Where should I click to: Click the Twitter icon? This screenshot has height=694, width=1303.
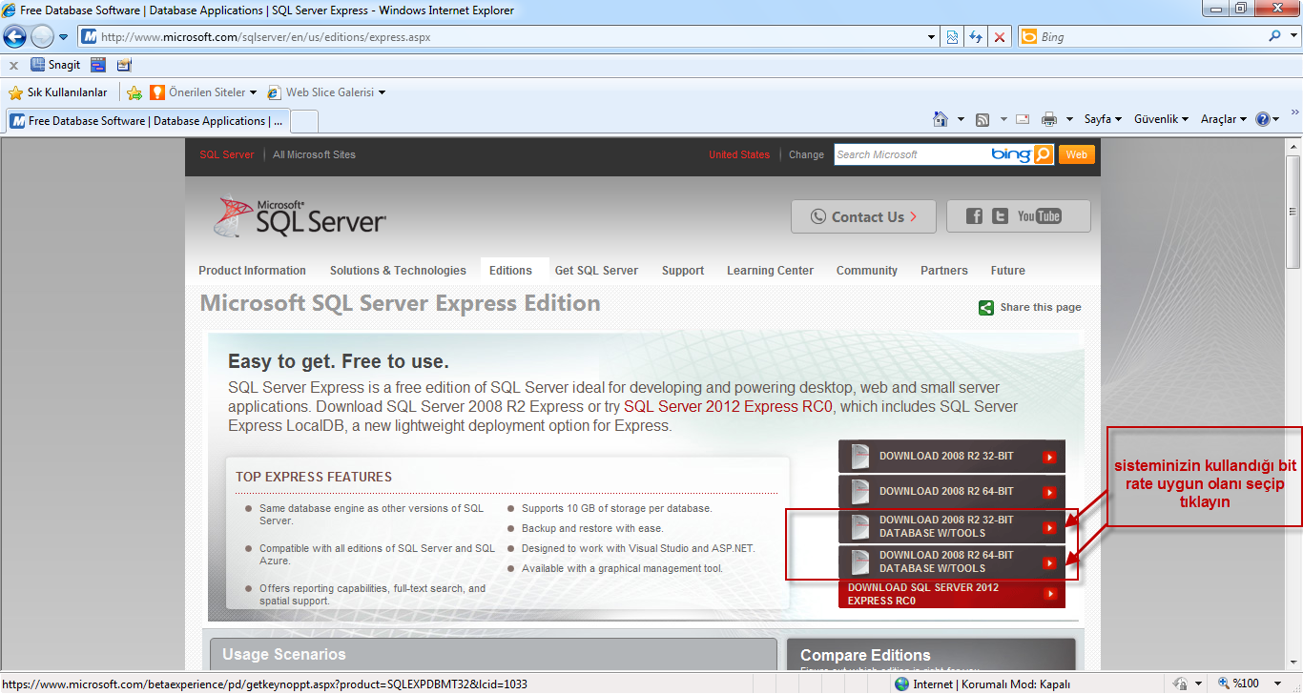tap(1000, 216)
